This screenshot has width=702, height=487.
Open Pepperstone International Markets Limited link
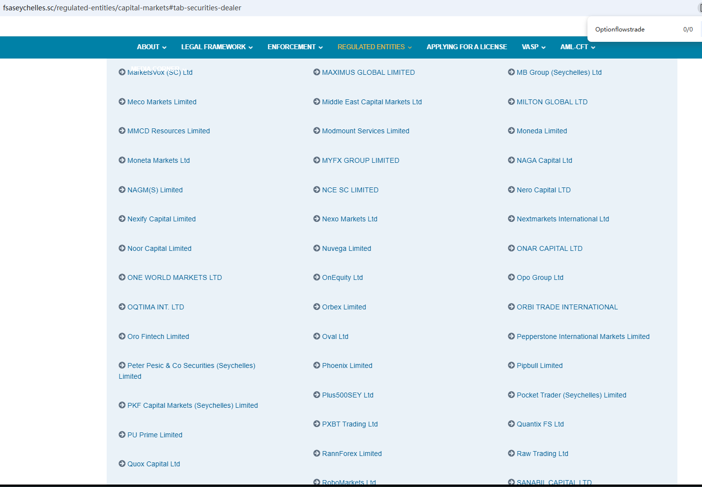pos(583,336)
